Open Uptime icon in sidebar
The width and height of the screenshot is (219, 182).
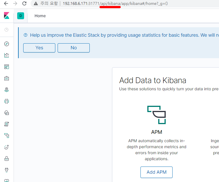click(7, 147)
